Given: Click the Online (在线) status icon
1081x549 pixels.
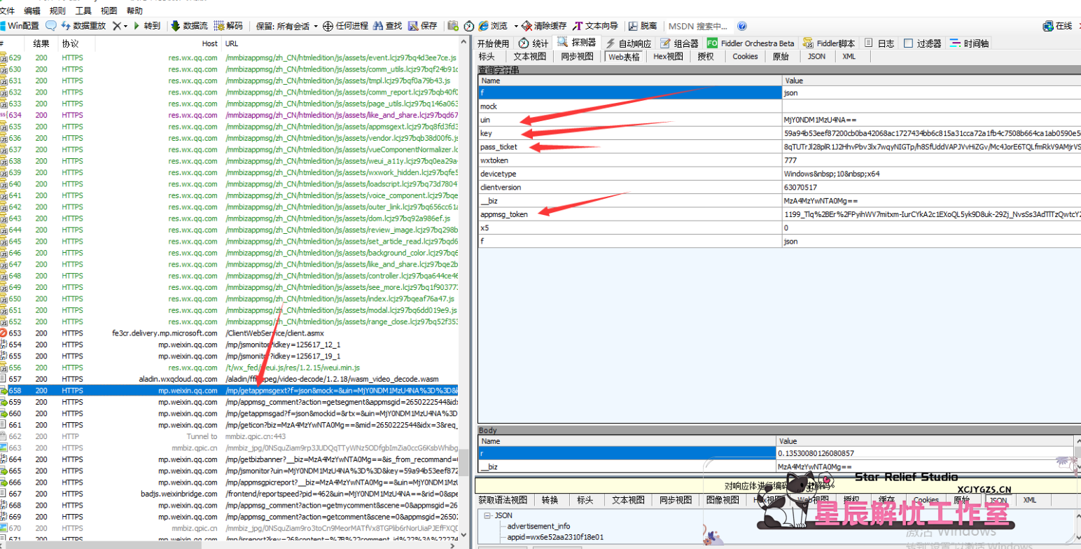Looking at the screenshot, I should coord(1047,26).
